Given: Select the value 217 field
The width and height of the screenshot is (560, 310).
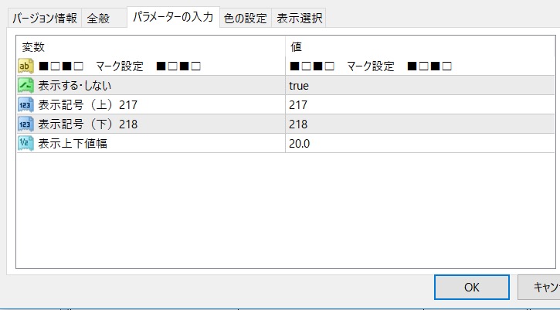Looking at the screenshot, I should point(298,104).
